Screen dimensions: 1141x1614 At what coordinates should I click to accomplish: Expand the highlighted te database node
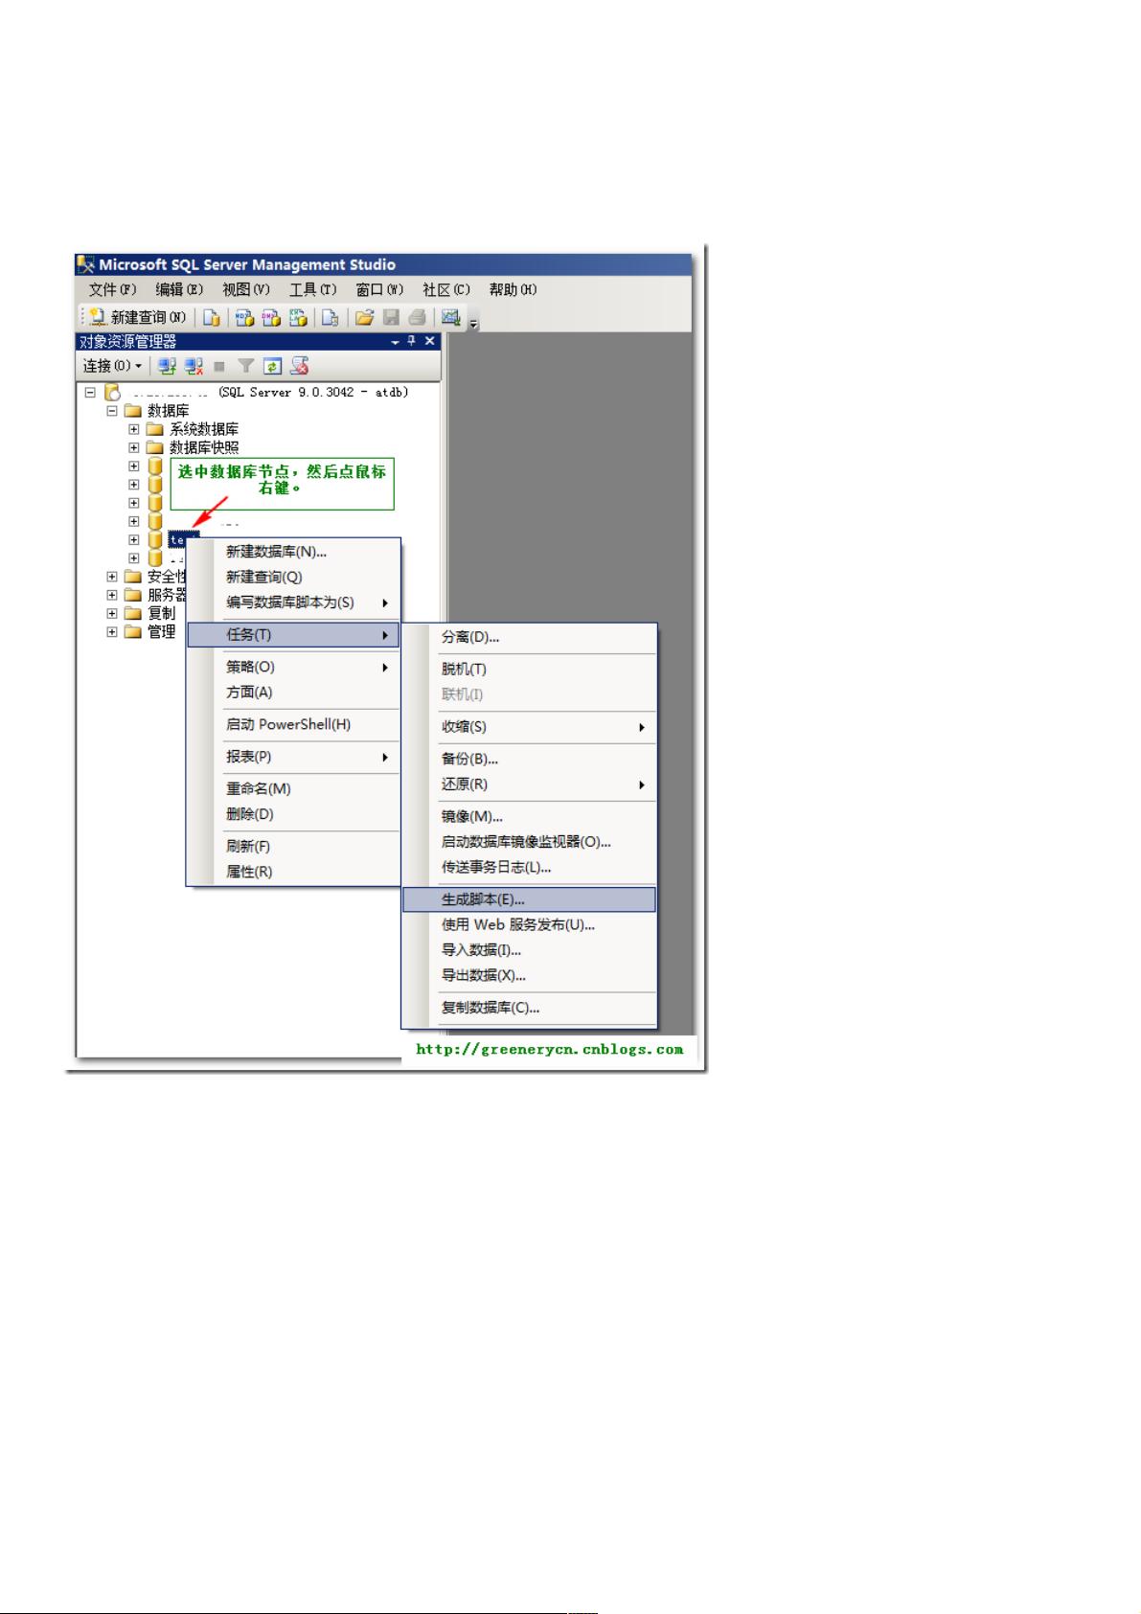pos(134,540)
